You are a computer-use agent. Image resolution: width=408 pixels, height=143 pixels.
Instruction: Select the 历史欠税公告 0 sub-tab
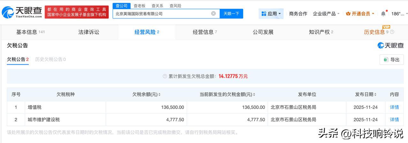point(50,60)
